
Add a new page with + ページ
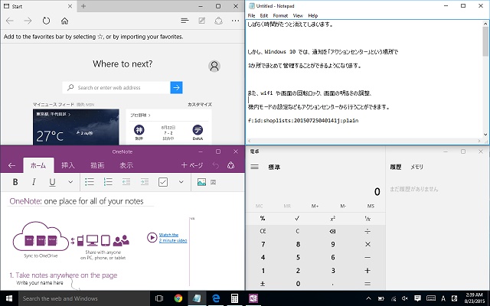pyautogui.click(x=192, y=165)
